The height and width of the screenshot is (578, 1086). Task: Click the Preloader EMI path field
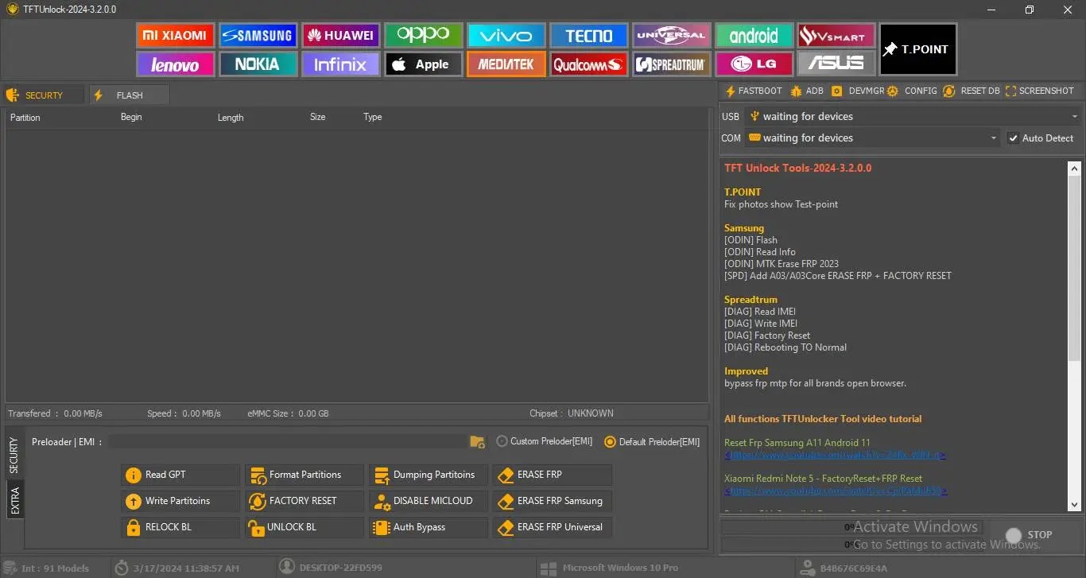click(x=289, y=441)
